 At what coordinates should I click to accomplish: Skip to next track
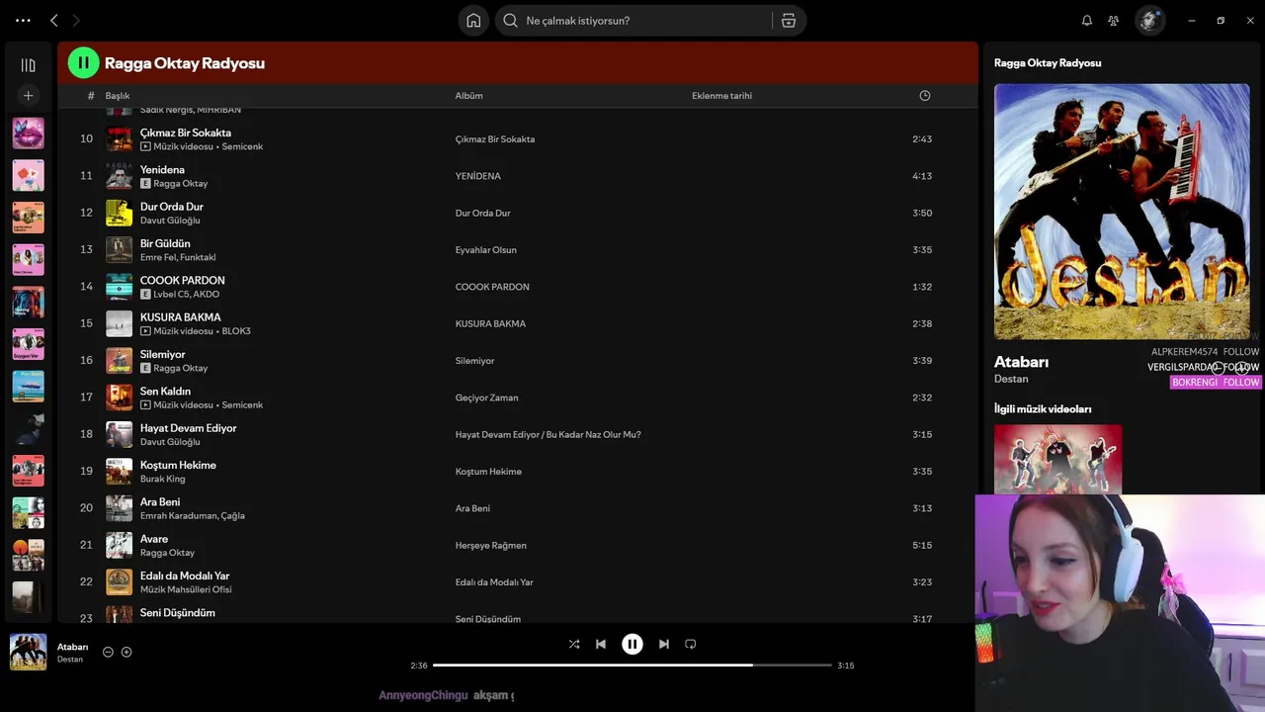[664, 644]
